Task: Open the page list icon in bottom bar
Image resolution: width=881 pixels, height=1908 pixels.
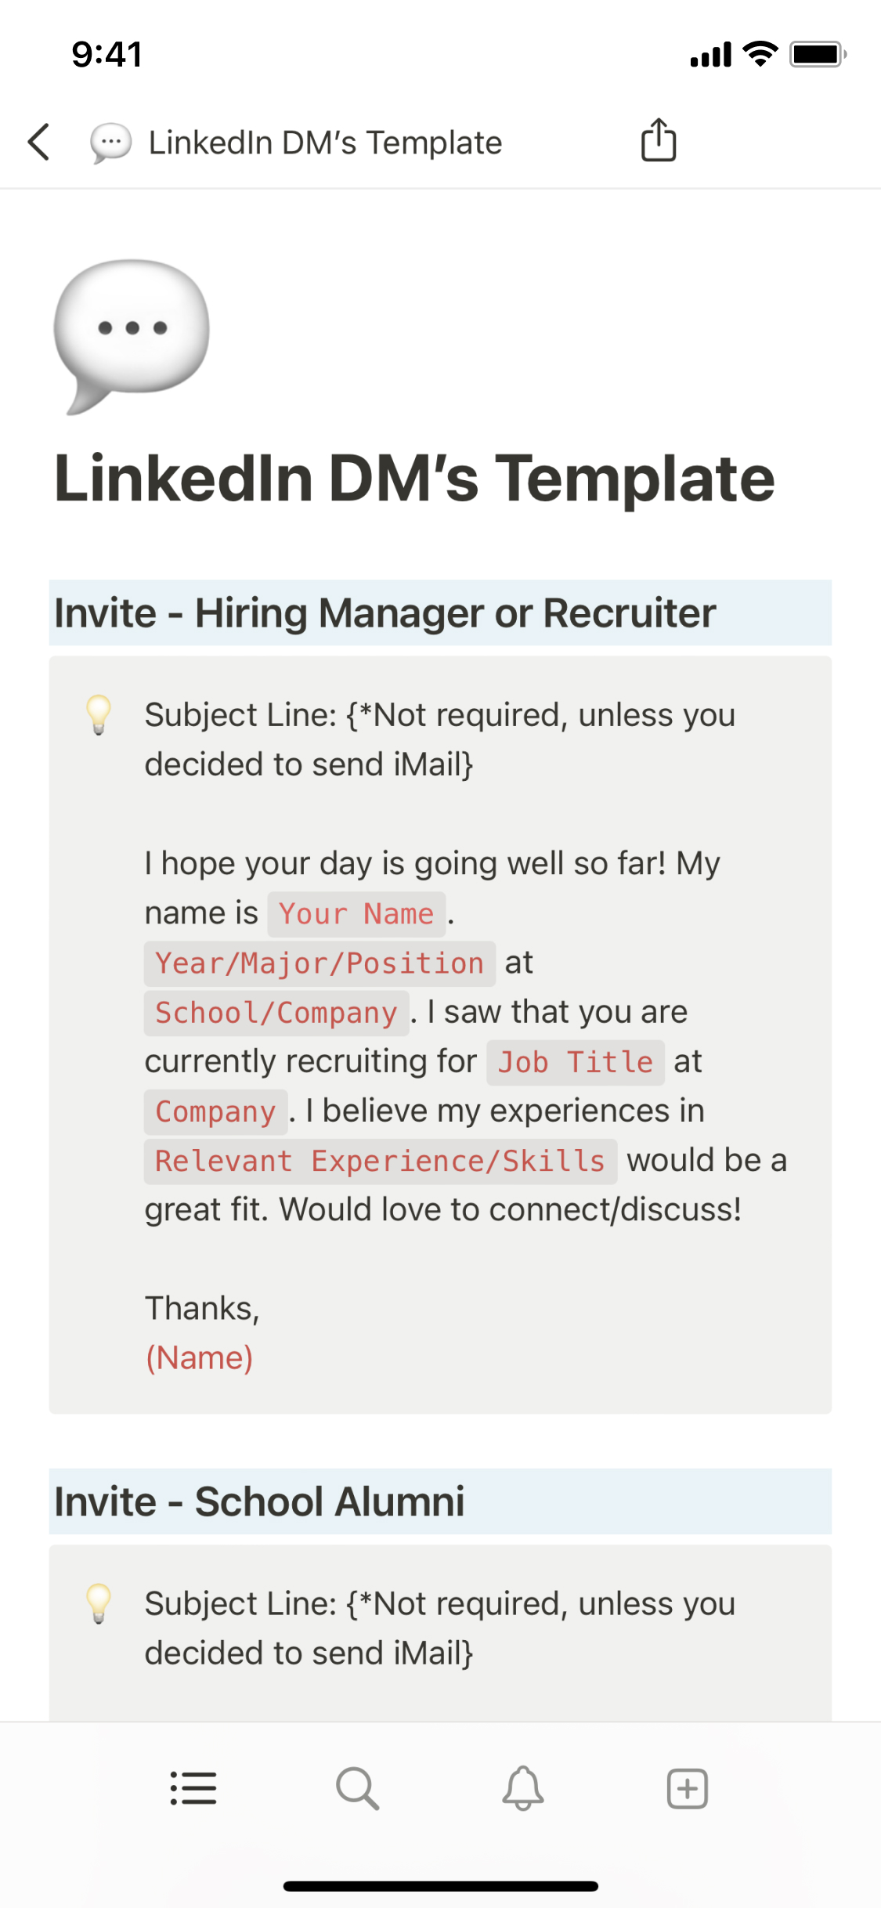Action: tap(193, 1788)
